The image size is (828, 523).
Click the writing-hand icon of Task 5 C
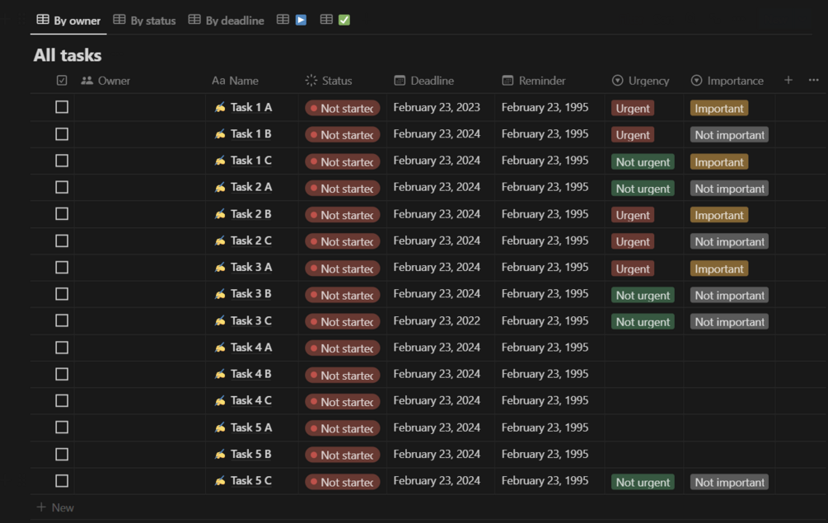(x=220, y=481)
